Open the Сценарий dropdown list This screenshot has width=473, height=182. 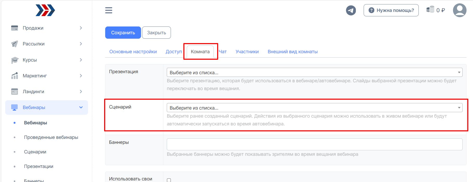coord(314,108)
